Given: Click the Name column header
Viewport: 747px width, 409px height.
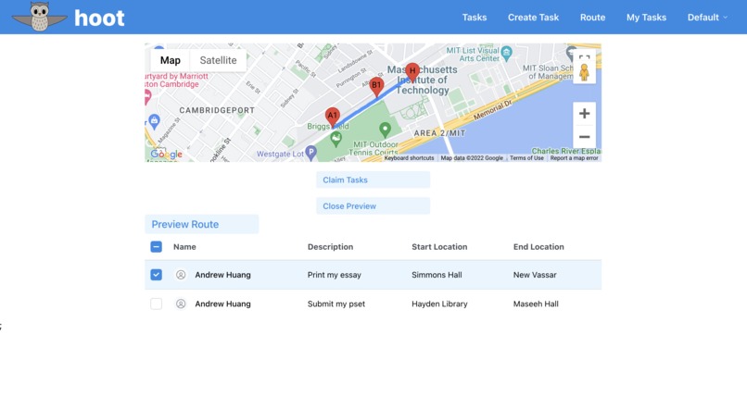Looking at the screenshot, I should (184, 247).
